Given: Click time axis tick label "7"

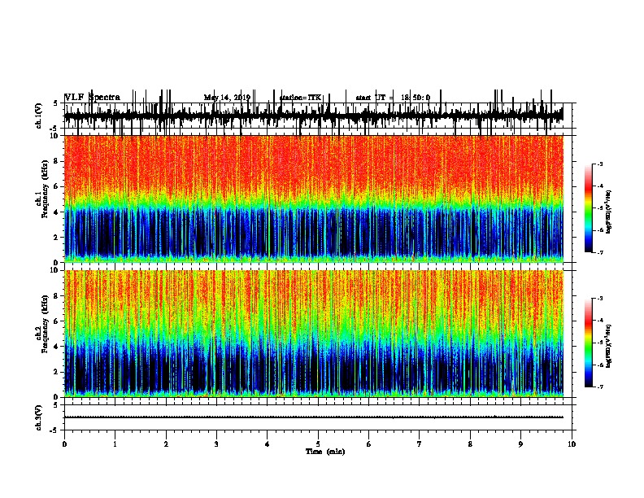Looking at the screenshot, I should pos(420,444).
